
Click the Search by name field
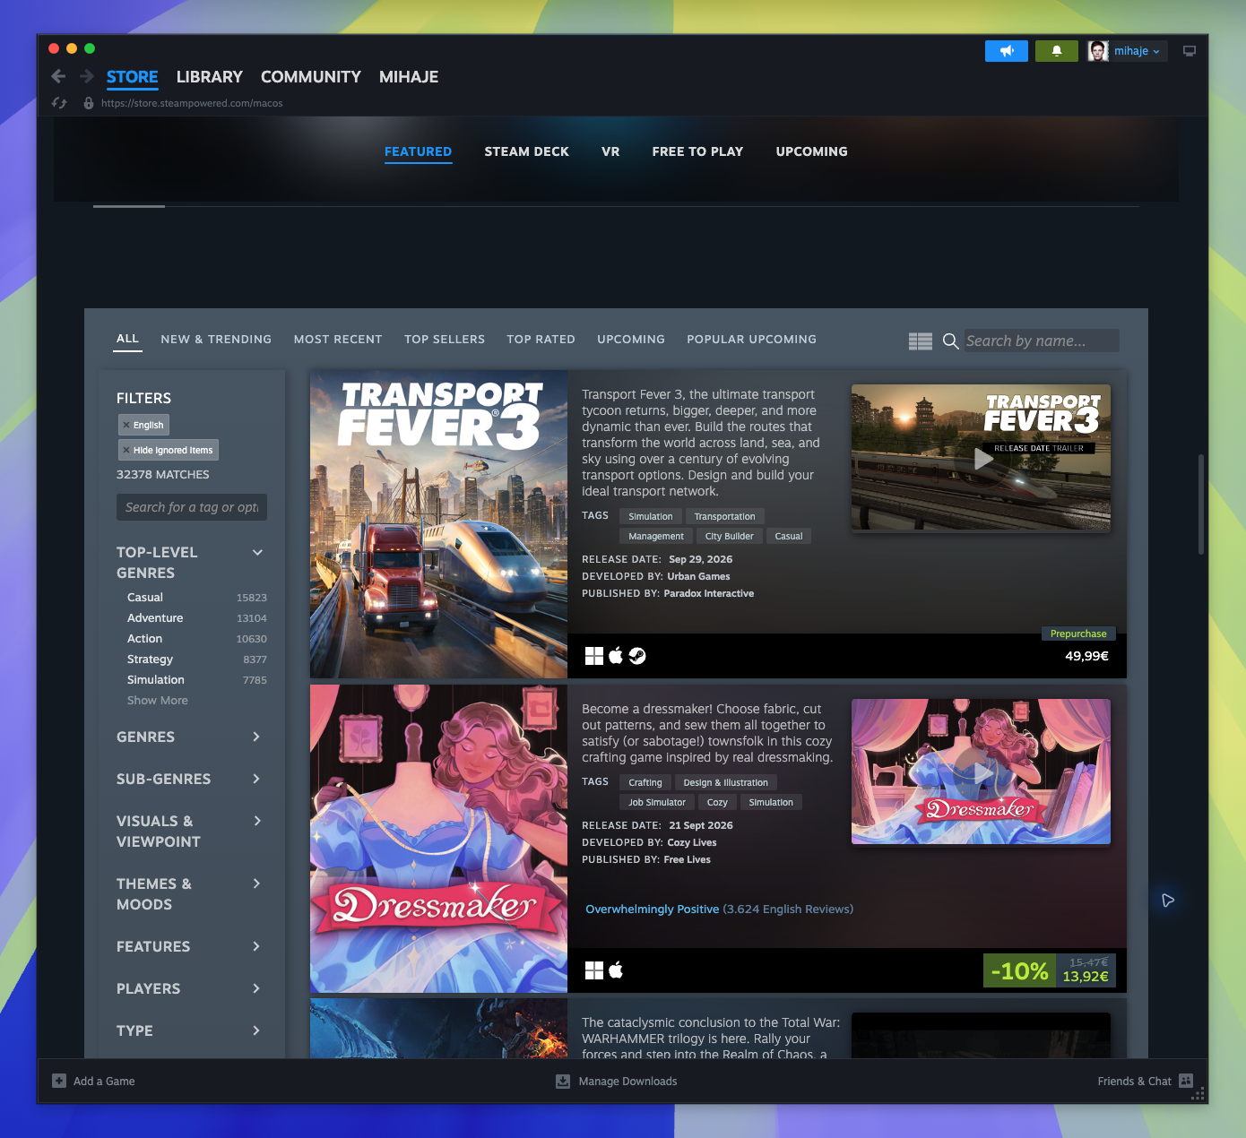click(x=1042, y=341)
